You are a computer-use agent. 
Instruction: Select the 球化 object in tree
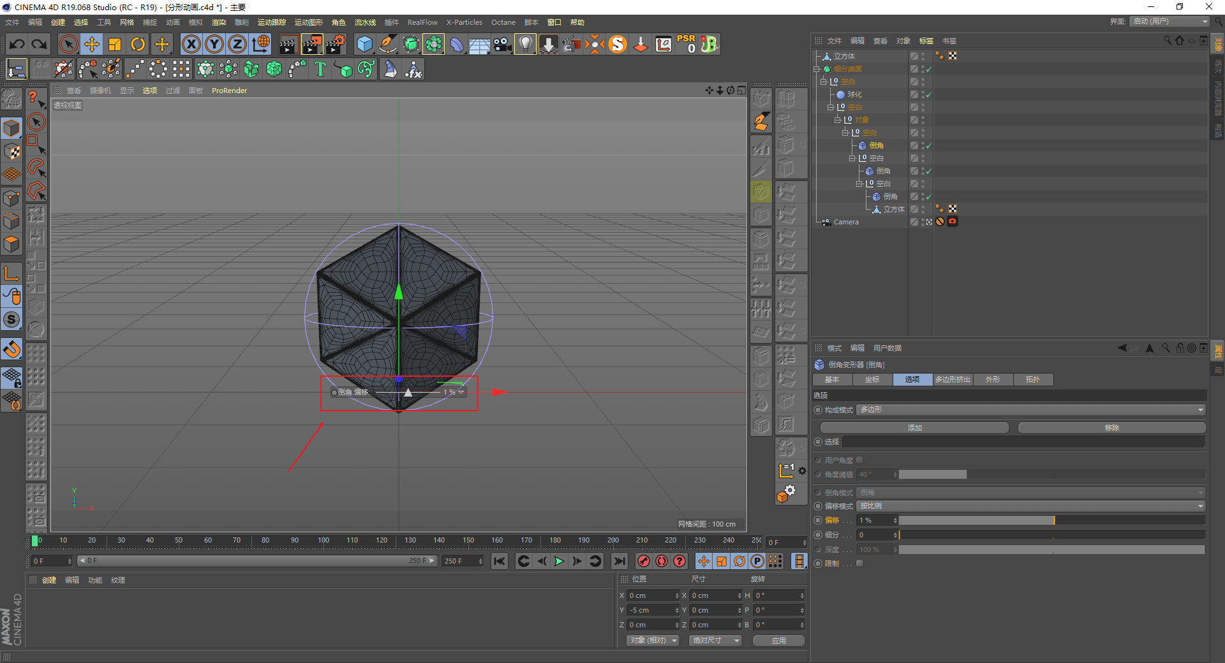coord(854,94)
